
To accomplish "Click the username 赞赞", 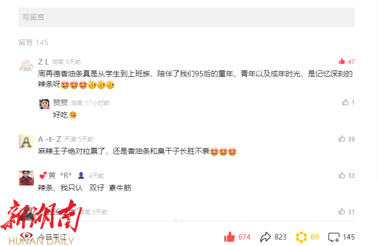I will 60,103.
